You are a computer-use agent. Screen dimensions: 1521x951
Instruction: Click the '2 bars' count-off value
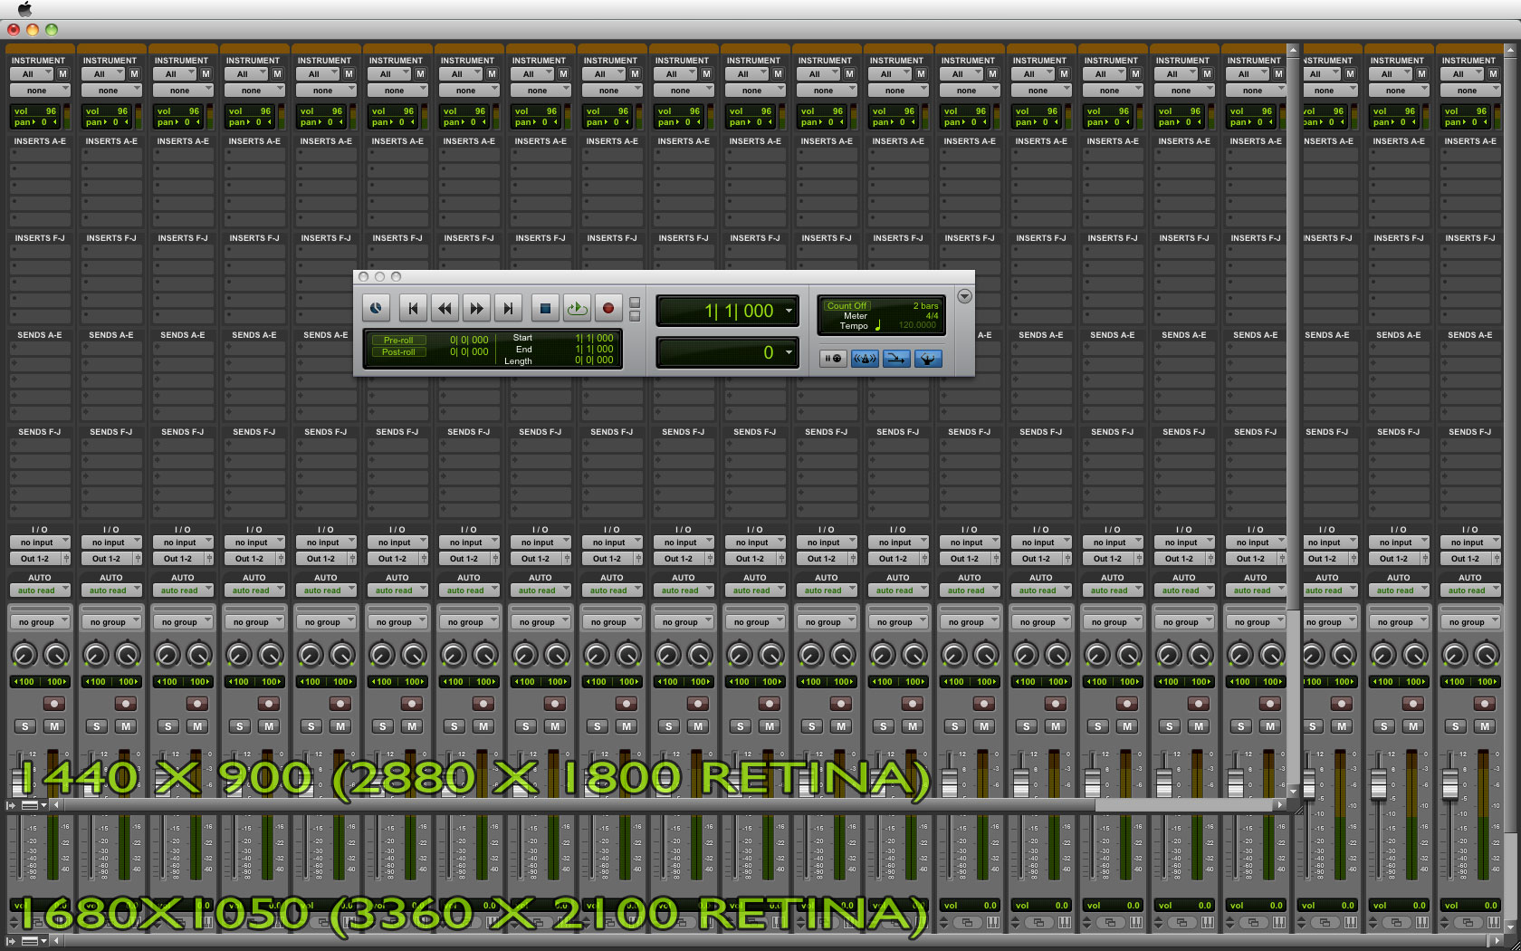coord(925,306)
